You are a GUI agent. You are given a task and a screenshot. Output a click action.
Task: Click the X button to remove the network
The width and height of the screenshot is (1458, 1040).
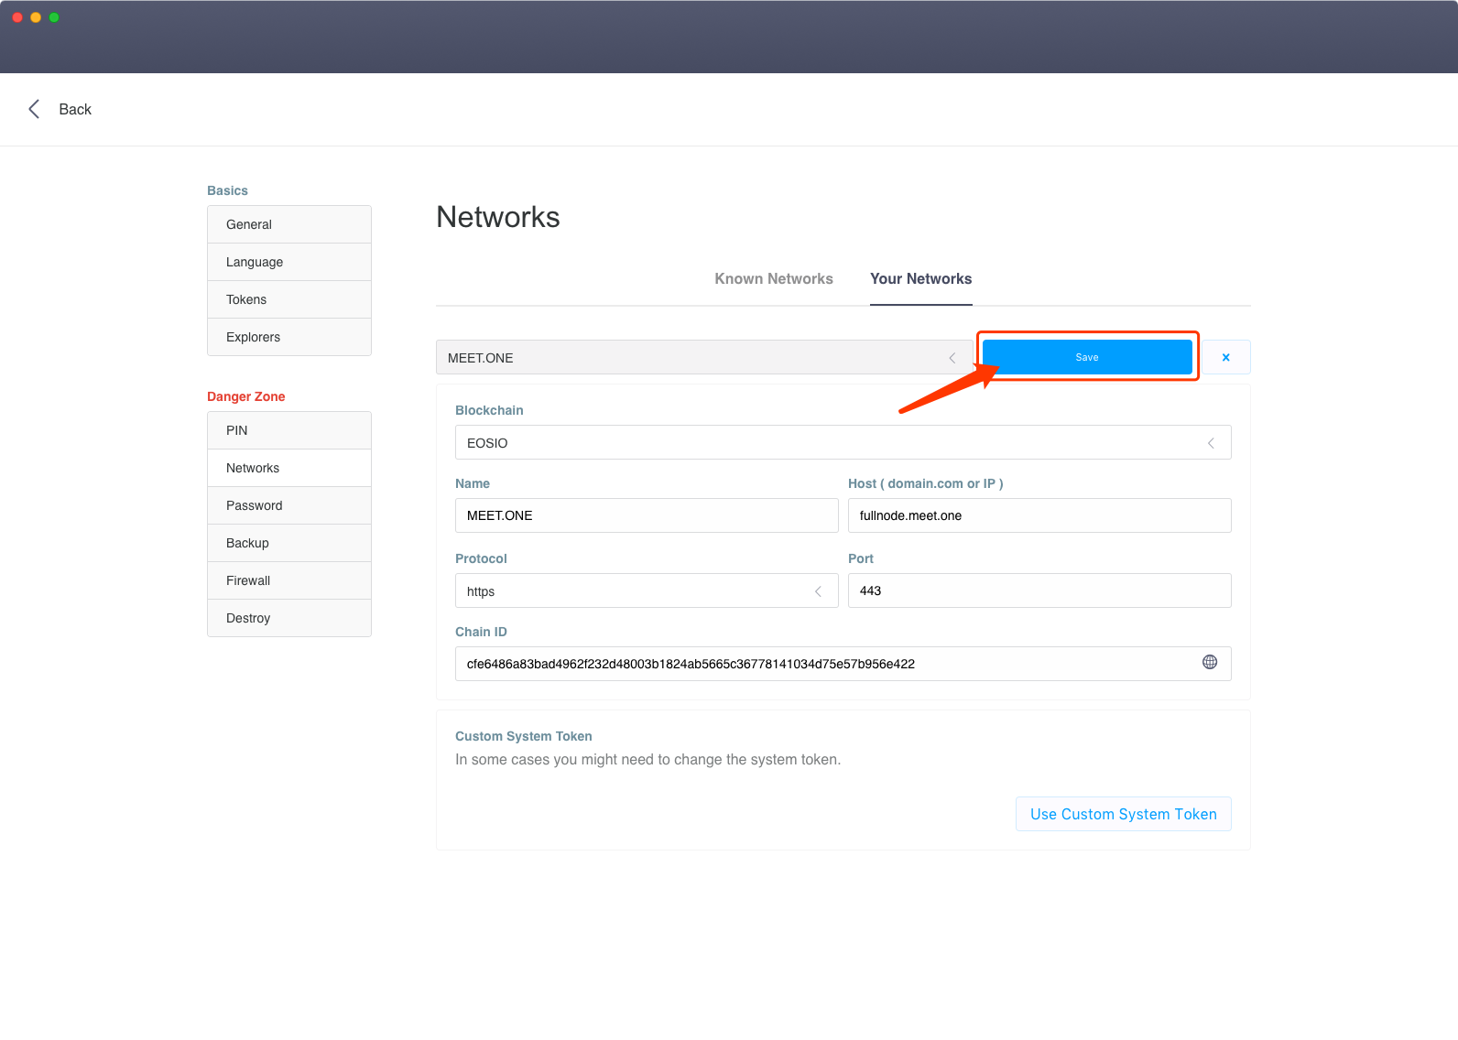click(1225, 357)
